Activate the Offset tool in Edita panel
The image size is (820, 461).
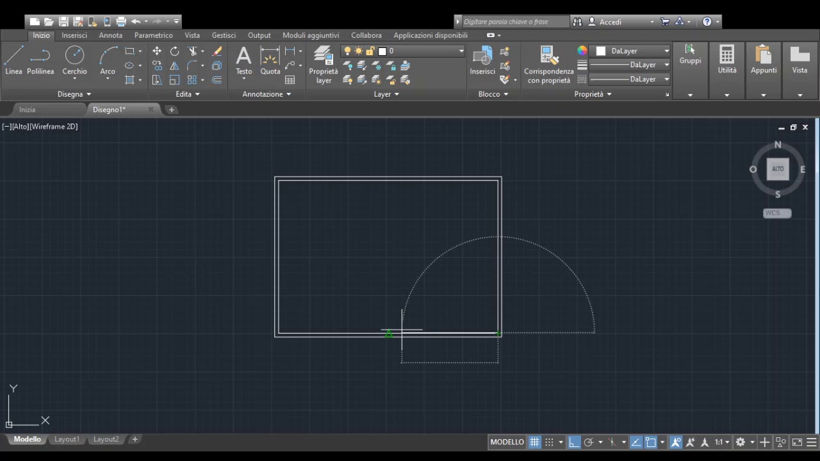pos(217,80)
